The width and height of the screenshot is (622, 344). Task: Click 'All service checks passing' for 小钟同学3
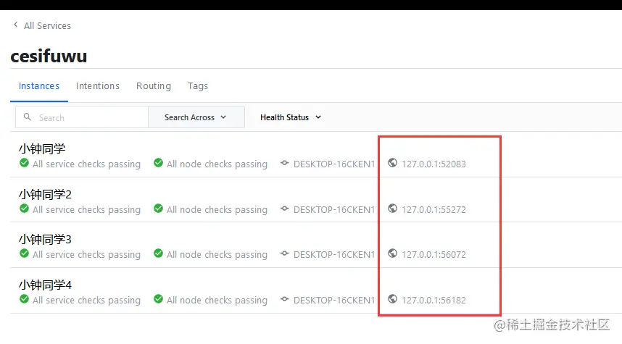pyautogui.click(x=86, y=254)
